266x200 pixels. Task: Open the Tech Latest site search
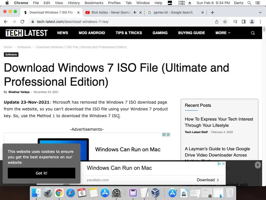pyautogui.click(x=253, y=33)
